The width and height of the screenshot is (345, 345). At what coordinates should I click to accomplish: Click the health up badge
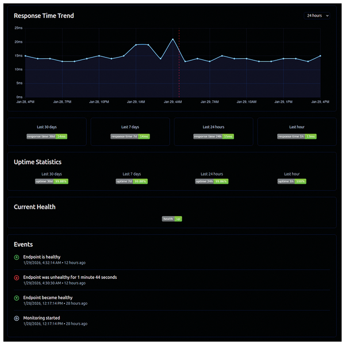[x=172, y=219]
